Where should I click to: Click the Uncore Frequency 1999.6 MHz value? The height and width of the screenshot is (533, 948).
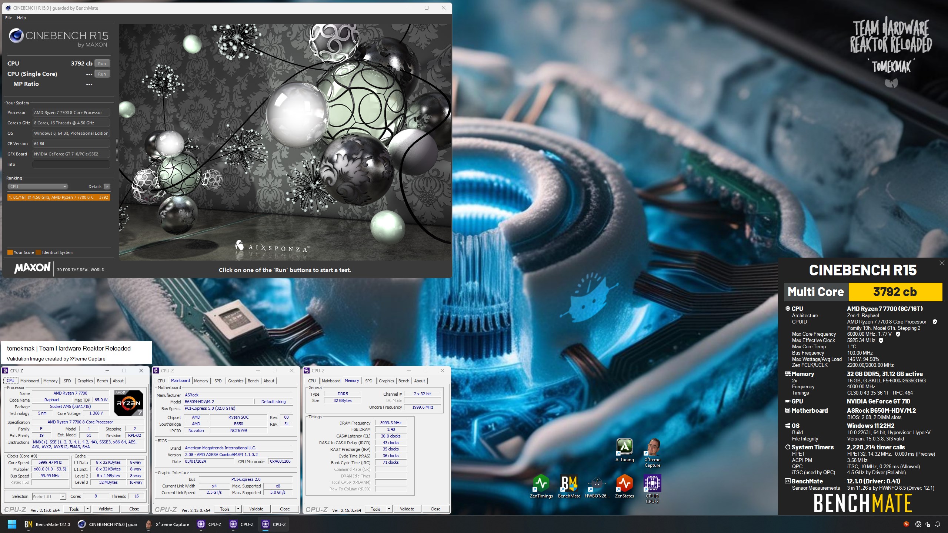tap(423, 407)
